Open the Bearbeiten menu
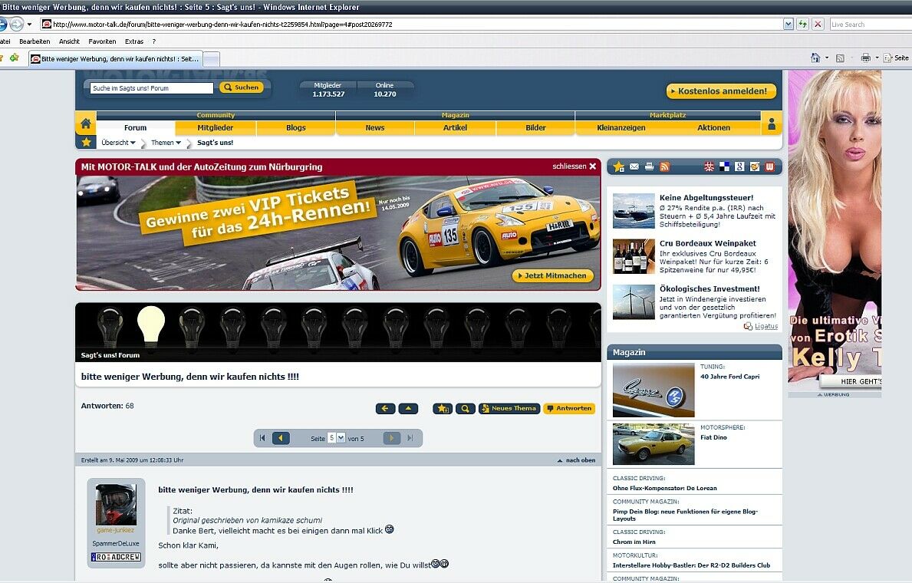912x583 pixels. coord(35,41)
